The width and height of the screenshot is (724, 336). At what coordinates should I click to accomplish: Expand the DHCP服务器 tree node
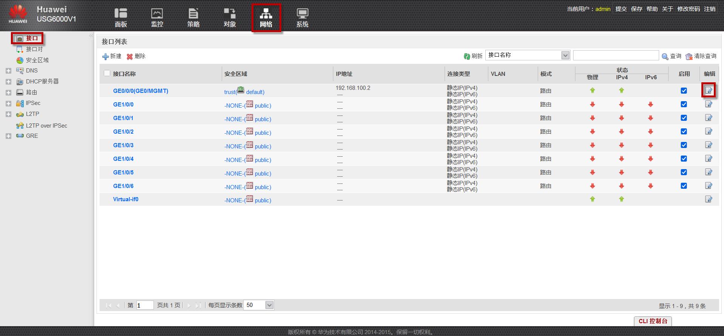click(x=8, y=82)
